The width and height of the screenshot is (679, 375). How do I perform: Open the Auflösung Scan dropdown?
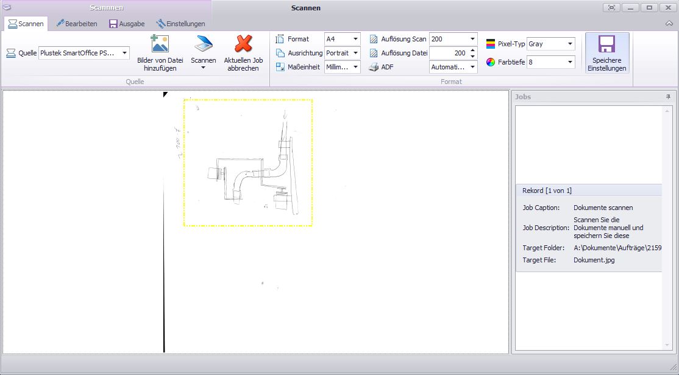click(x=472, y=39)
